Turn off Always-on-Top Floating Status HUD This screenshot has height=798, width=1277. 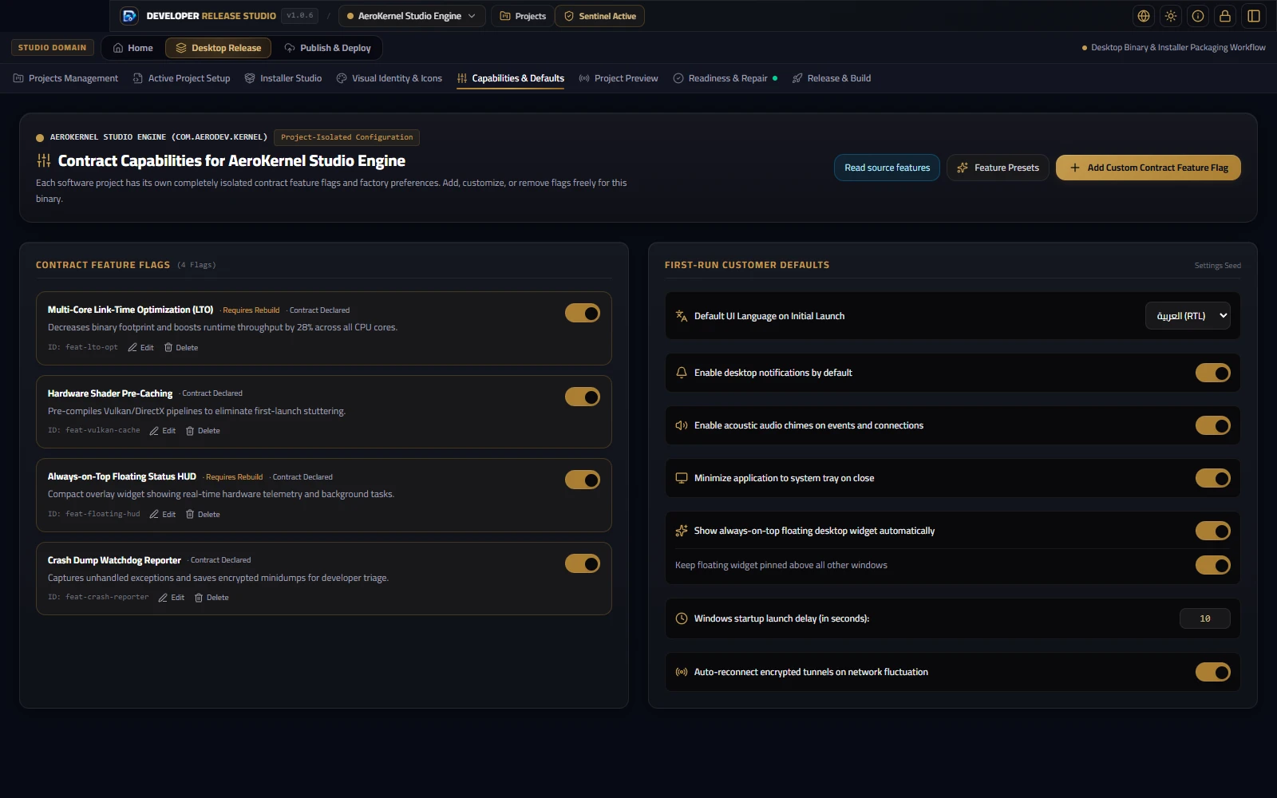pos(583,480)
